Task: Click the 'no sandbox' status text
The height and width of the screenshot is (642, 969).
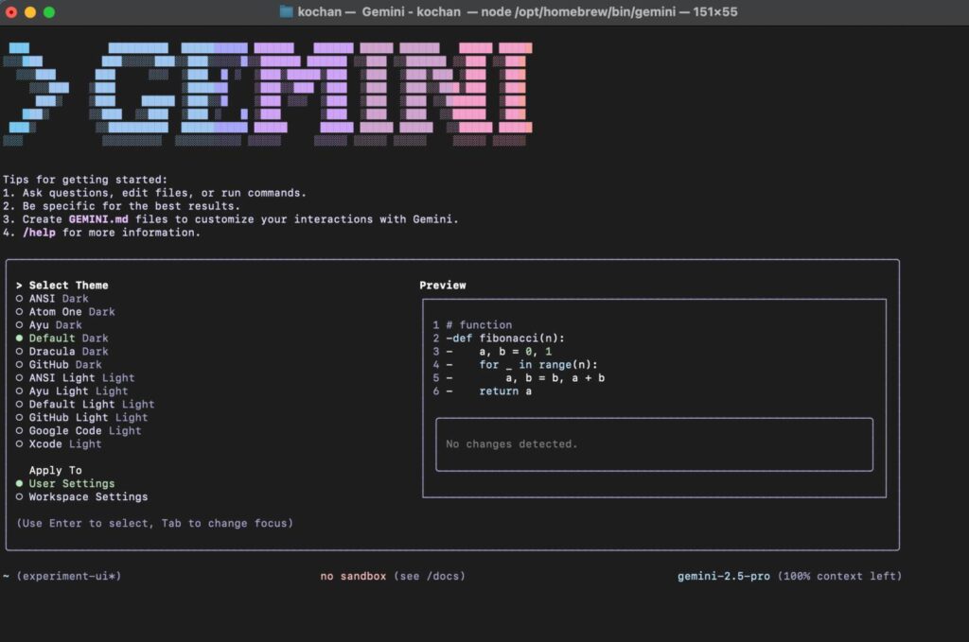Action: tap(353, 576)
